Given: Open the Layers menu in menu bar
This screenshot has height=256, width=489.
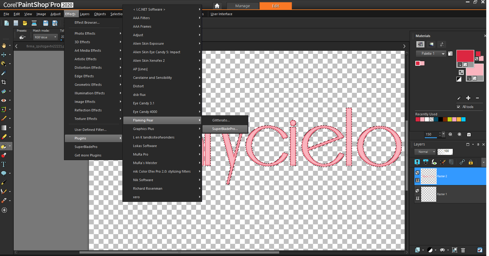Looking at the screenshot, I should coord(84,14).
